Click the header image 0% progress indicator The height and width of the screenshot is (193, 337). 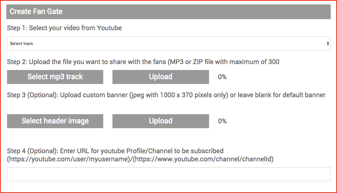[222, 121]
